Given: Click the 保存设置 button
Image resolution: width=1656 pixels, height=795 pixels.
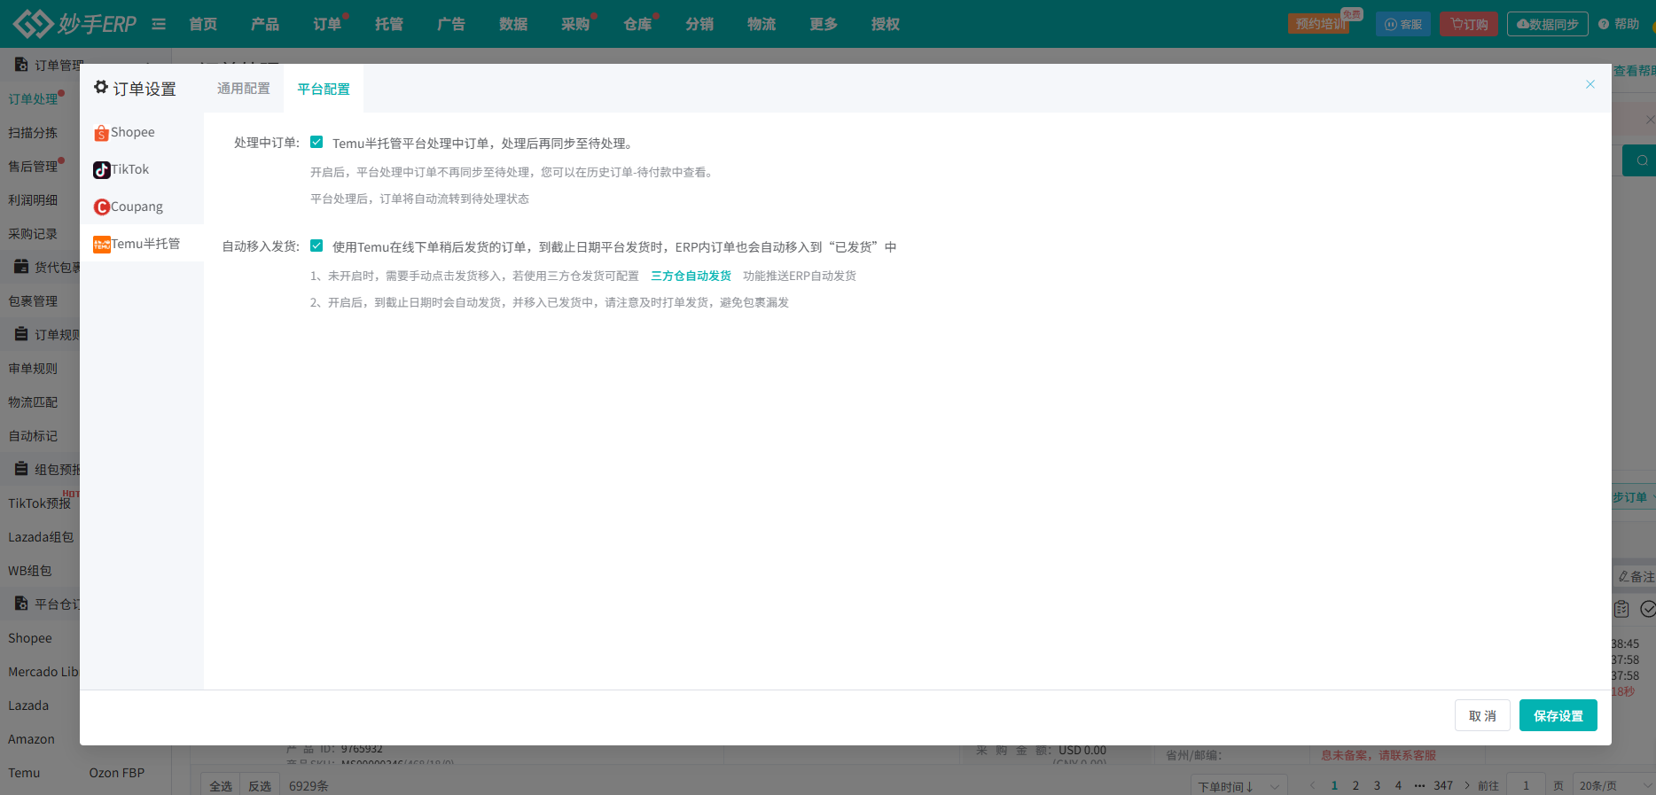Looking at the screenshot, I should point(1558,715).
